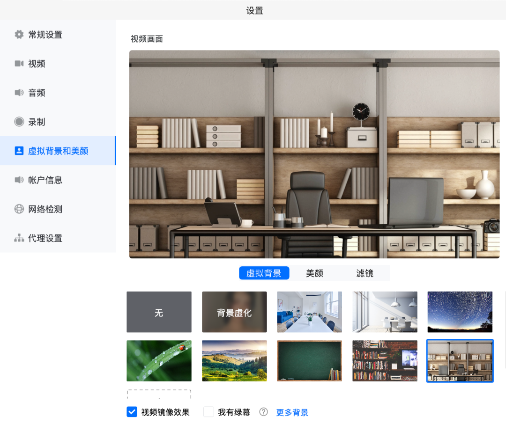
Task: Switch to the 美颜 tab
Action: [314, 273]
